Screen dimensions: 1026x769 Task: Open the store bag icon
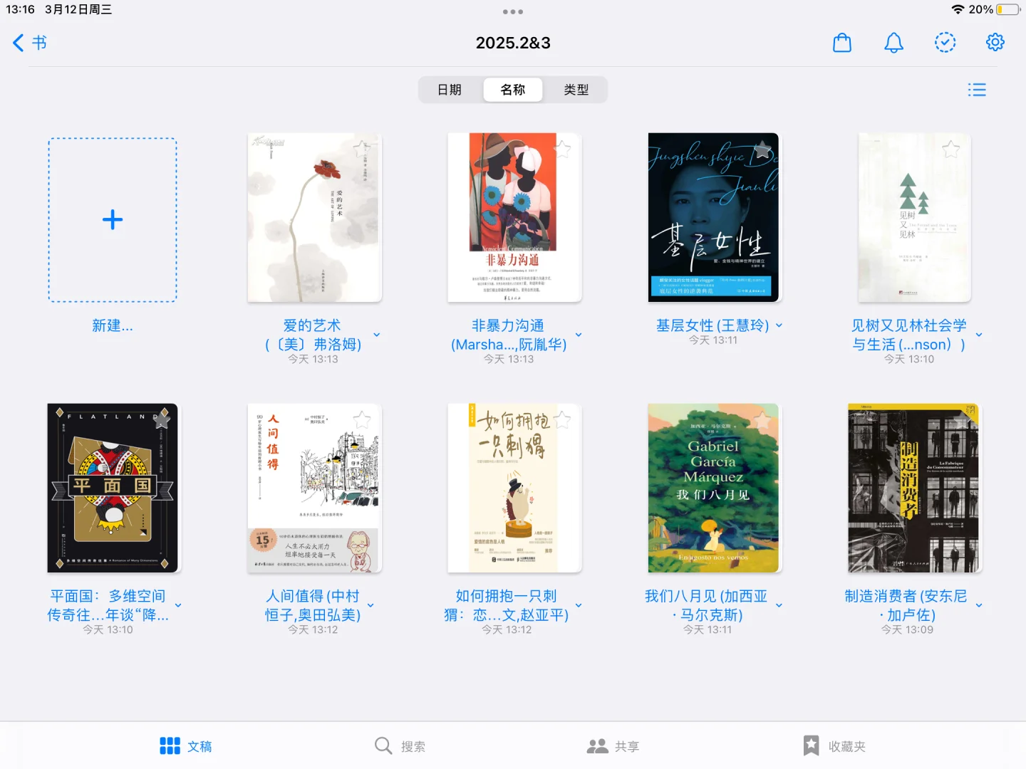tap(842, 43)
